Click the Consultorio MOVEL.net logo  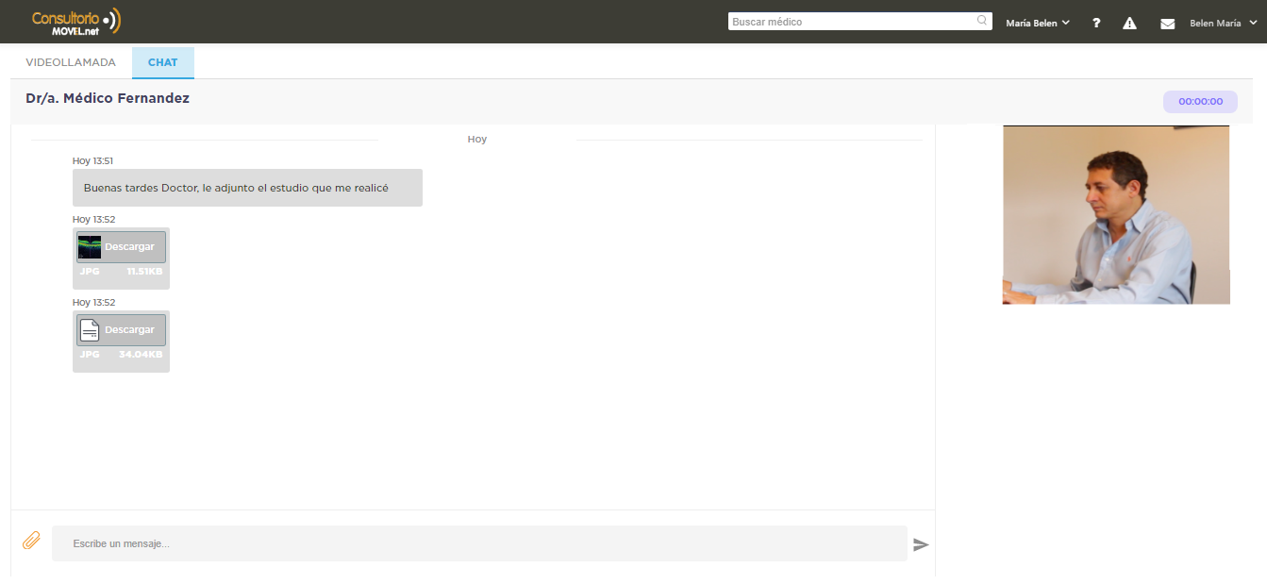76,22
